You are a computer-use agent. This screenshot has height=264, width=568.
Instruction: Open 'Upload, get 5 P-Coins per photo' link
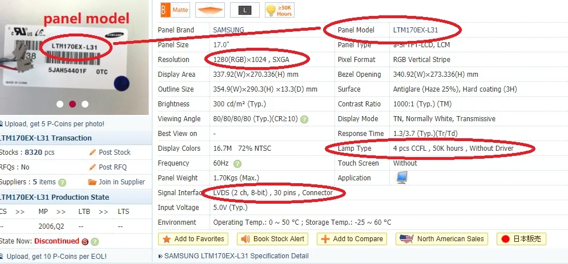point(53,124)
